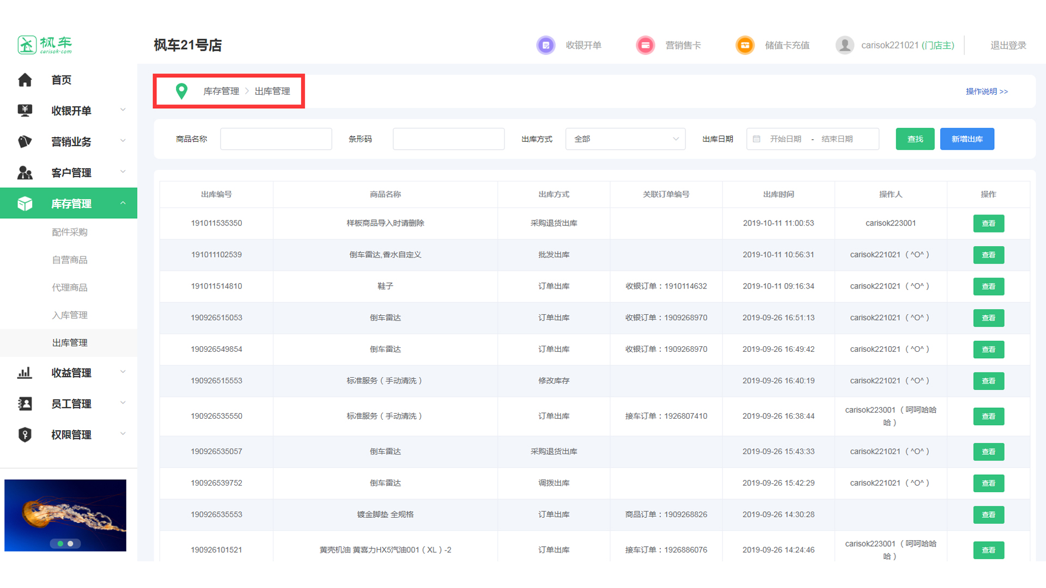Expand the 客户管理 sidebar chevron
This screenshot has width=1046, height=588.
tap(123, 172)
